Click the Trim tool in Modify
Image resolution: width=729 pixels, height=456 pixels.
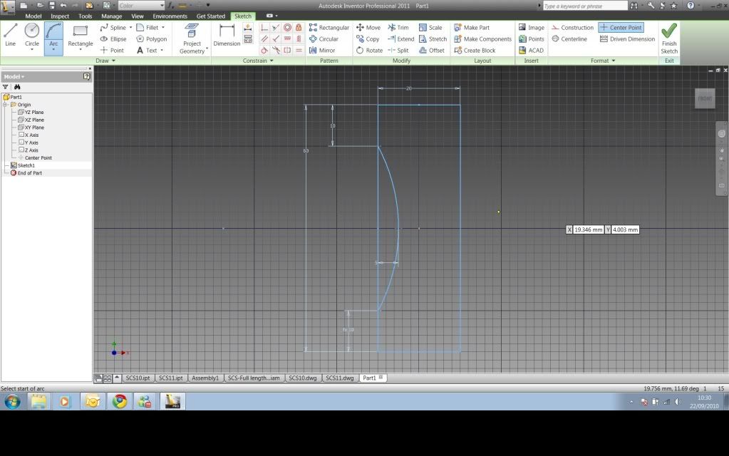398,28
